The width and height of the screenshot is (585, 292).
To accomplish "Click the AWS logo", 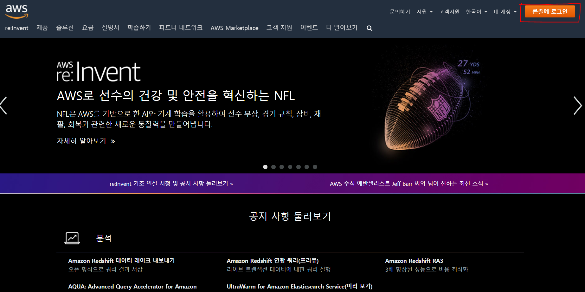I will click(17, 11).
